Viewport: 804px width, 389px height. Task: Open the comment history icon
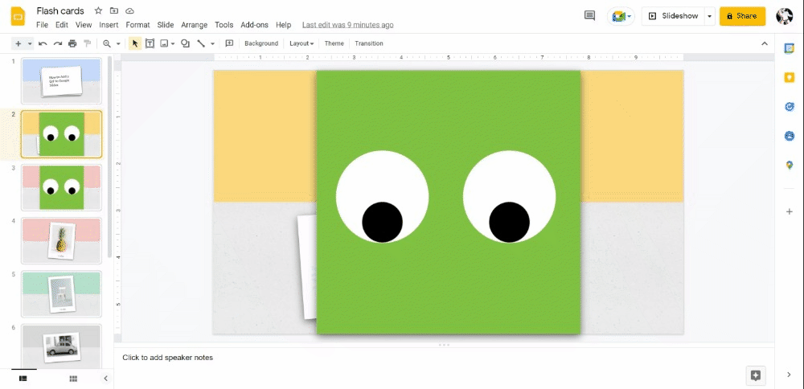click(x=589, y=16)
